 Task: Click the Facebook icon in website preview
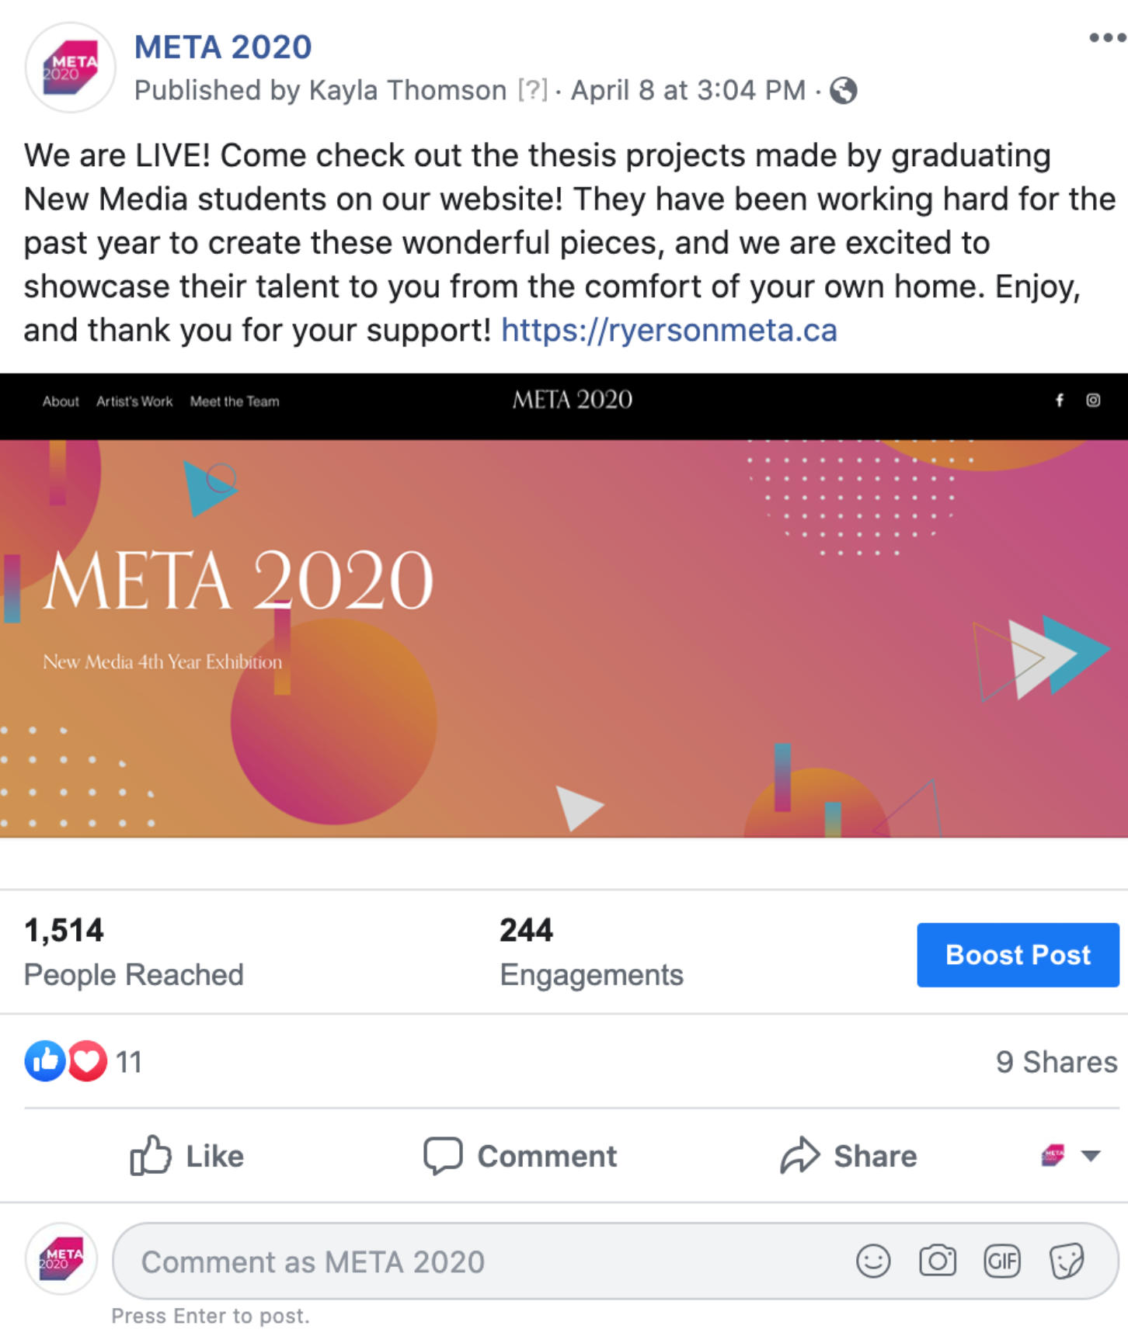1059,401
